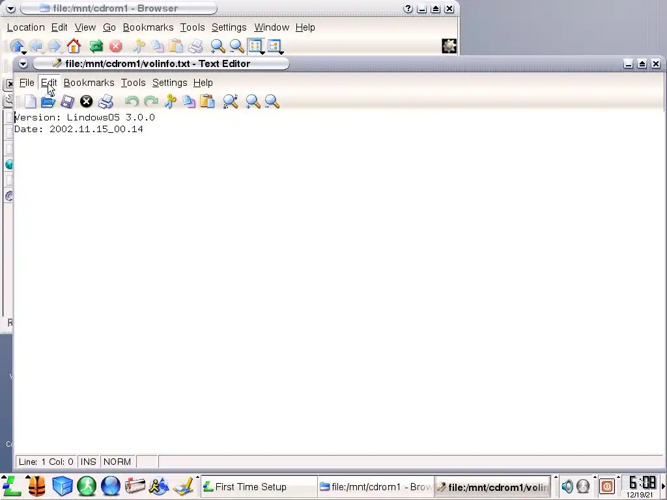Open the Browser's Location menu
Viewport: 667px width, 500px height.
[x=26, y=27]
